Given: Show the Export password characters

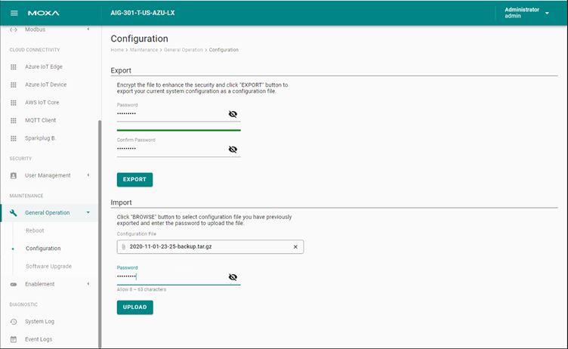Looking at the screenshot, I should [233, 114].
